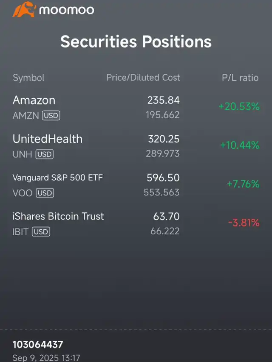Click Amazon's +20.53% P/L ratio

point(239,107)
